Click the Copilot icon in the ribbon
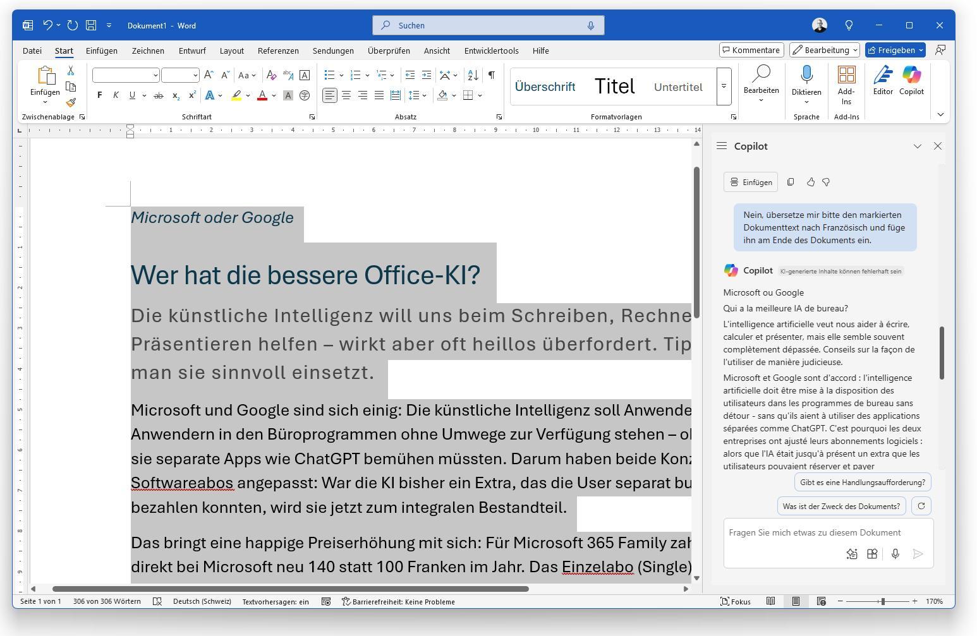This screenshot has width=977, height=636. tap(911, 81)
